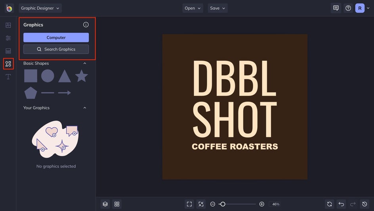Screen dimensions: 374x211
Task: Open the grid view icon in bottom bar
Action: [117, 204]
